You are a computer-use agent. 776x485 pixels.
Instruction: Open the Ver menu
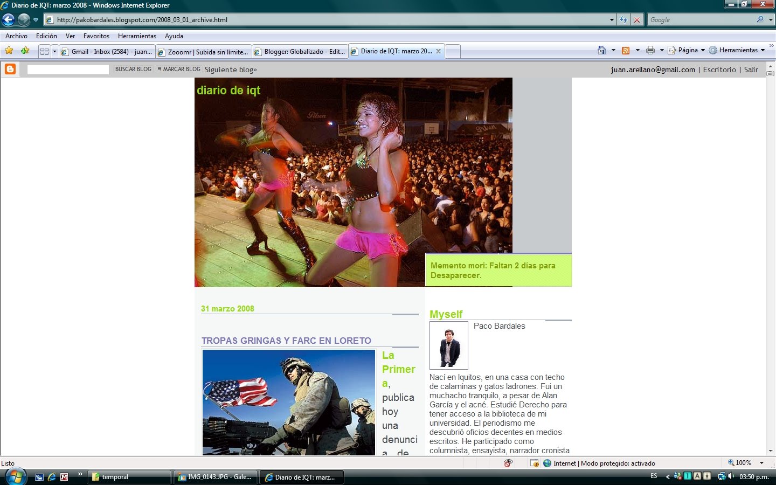pyautogui.click(x=70, y=36)
